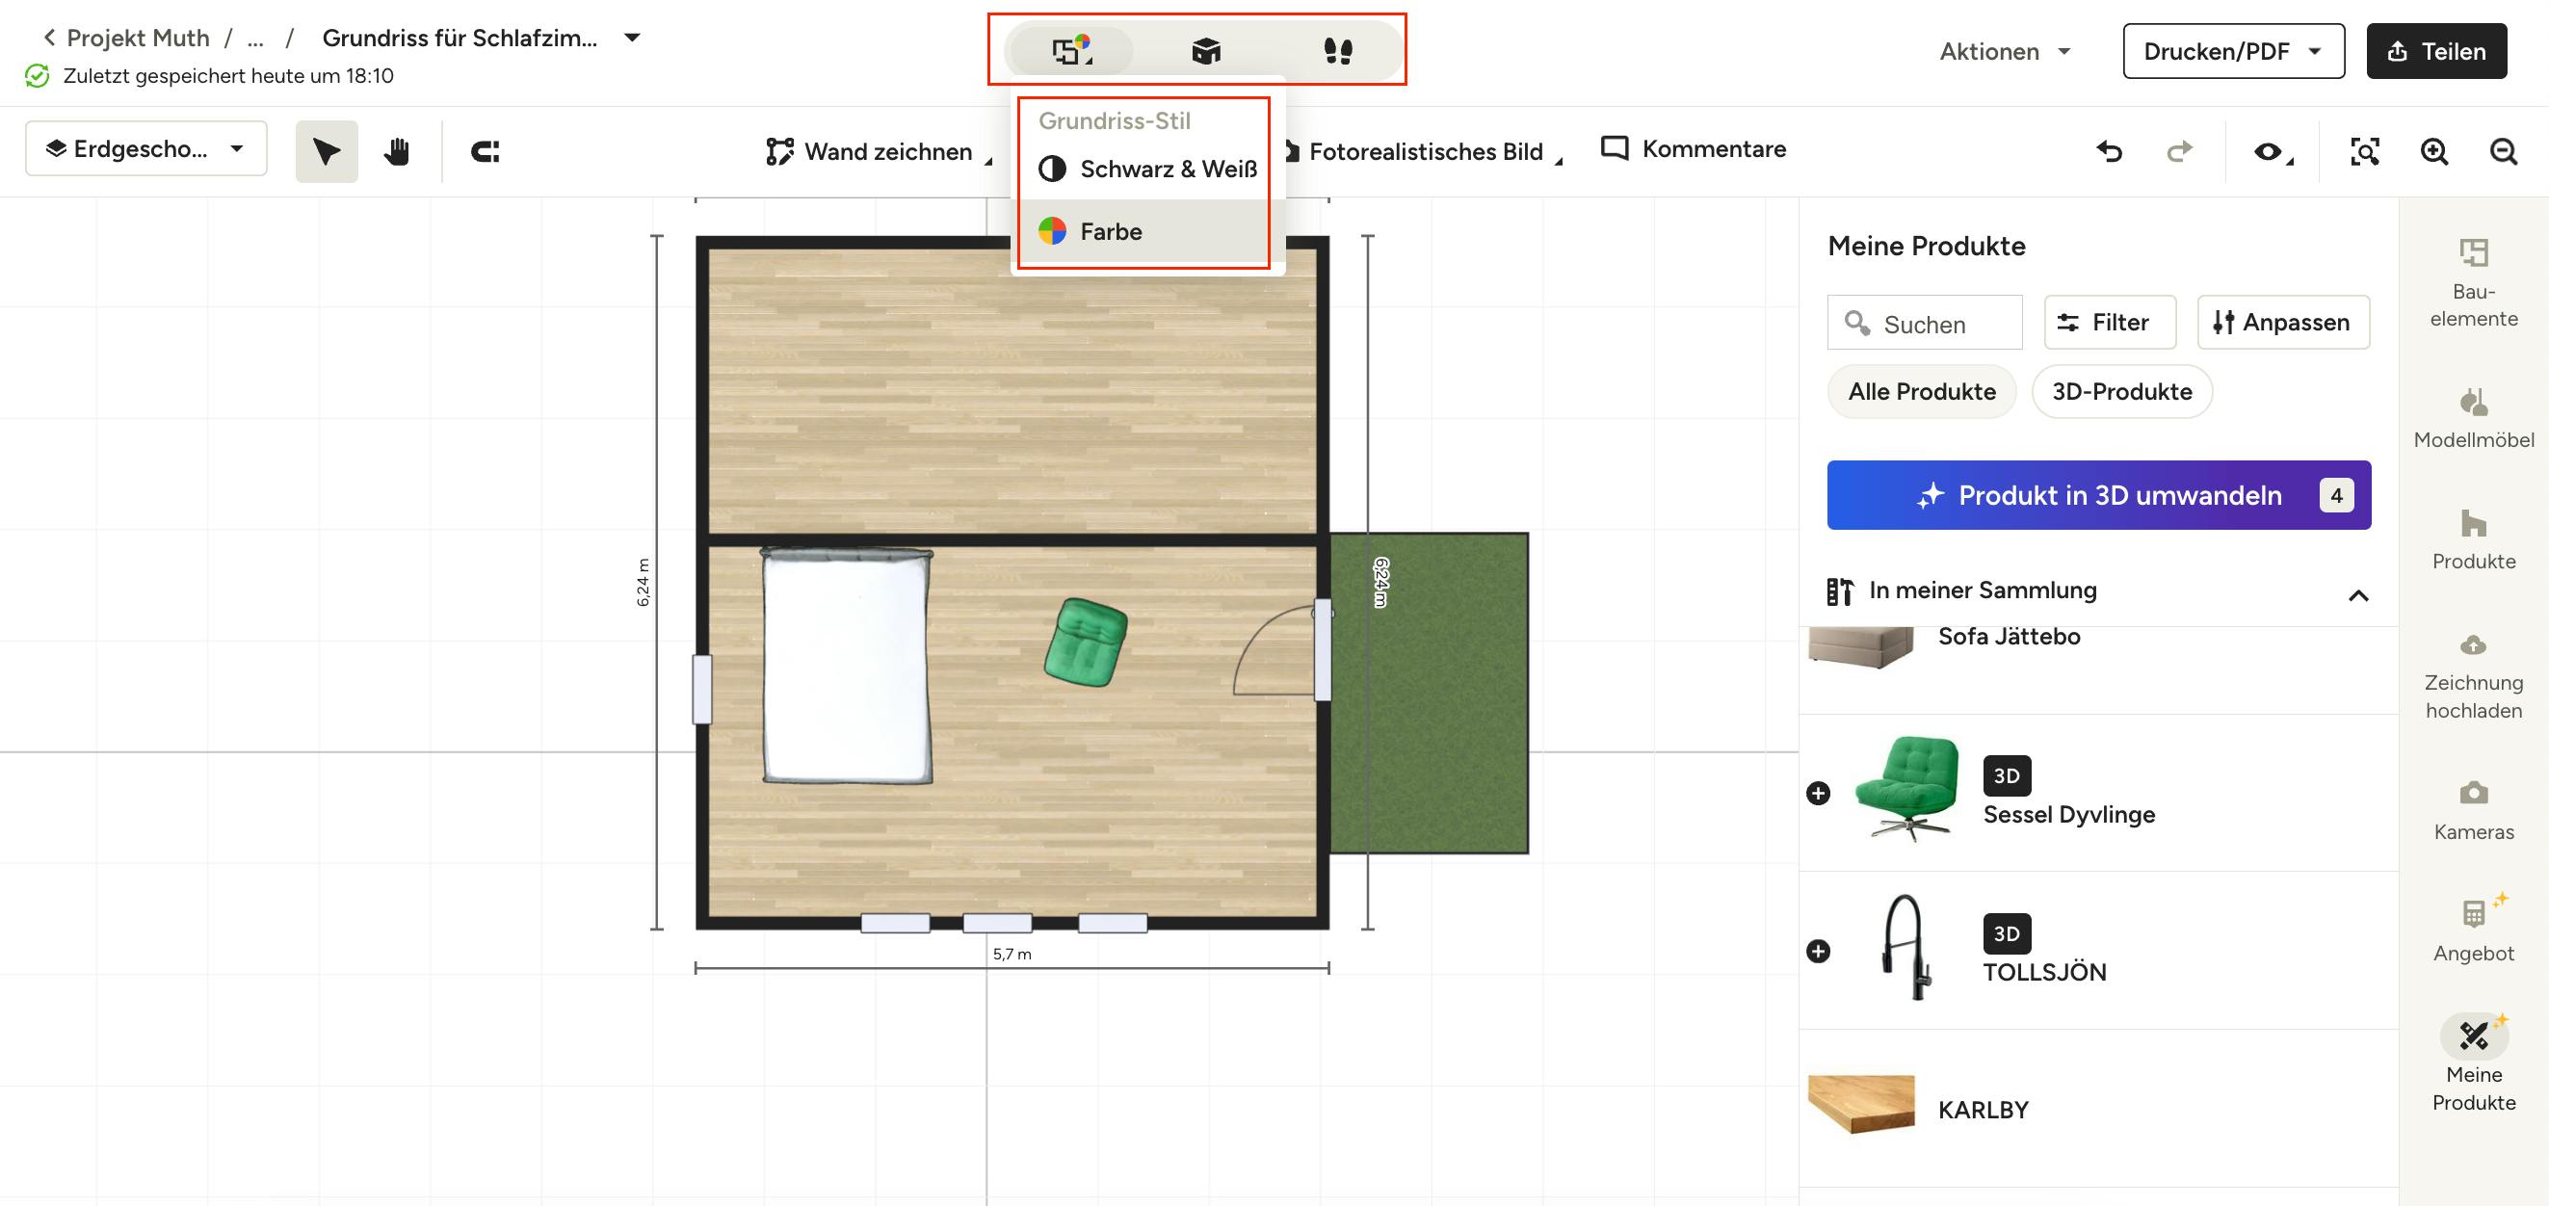Toggle the 3D-Produkte filter chip

2121,392
